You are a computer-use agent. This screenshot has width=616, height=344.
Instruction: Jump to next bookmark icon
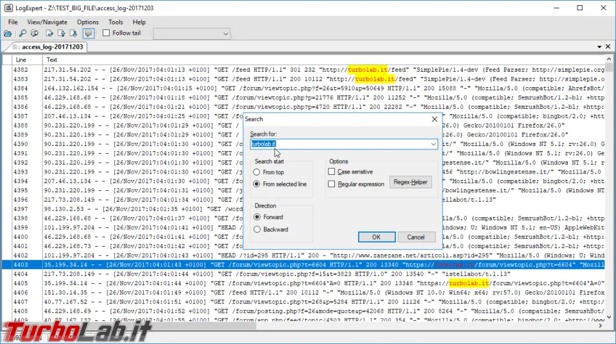click(x=73, y=33)
